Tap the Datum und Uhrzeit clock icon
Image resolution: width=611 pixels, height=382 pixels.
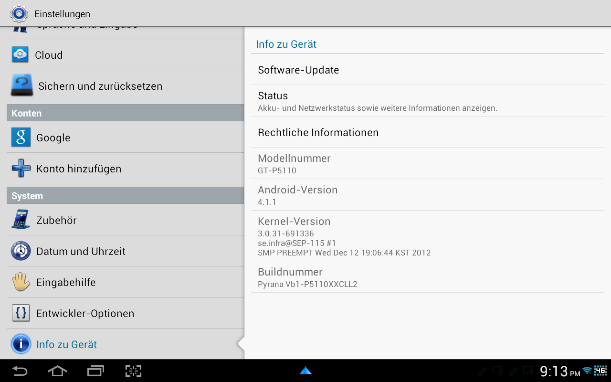[21, 251]
